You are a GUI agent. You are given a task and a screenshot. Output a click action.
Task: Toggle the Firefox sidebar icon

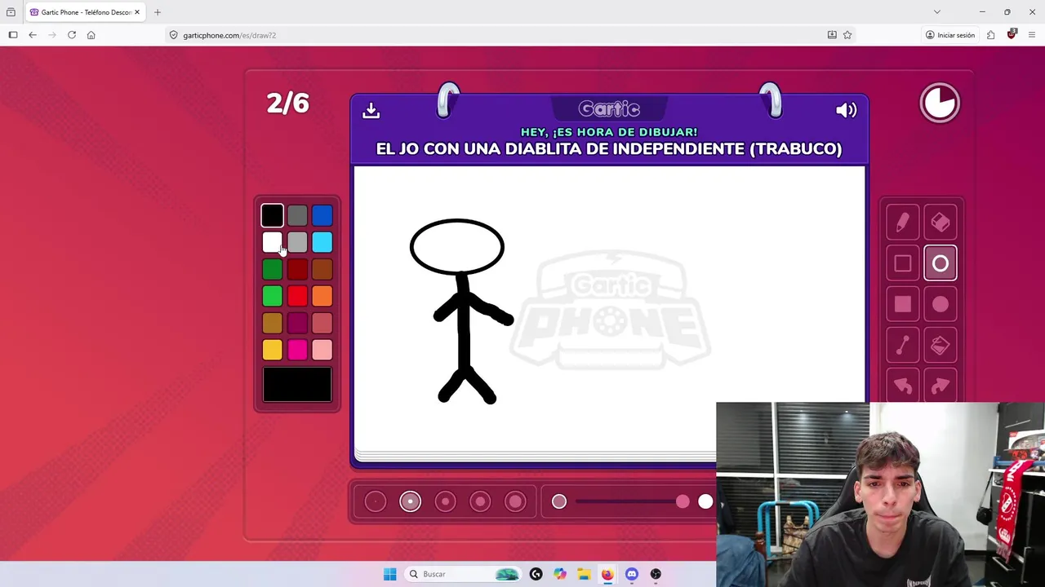coord(13,35)
